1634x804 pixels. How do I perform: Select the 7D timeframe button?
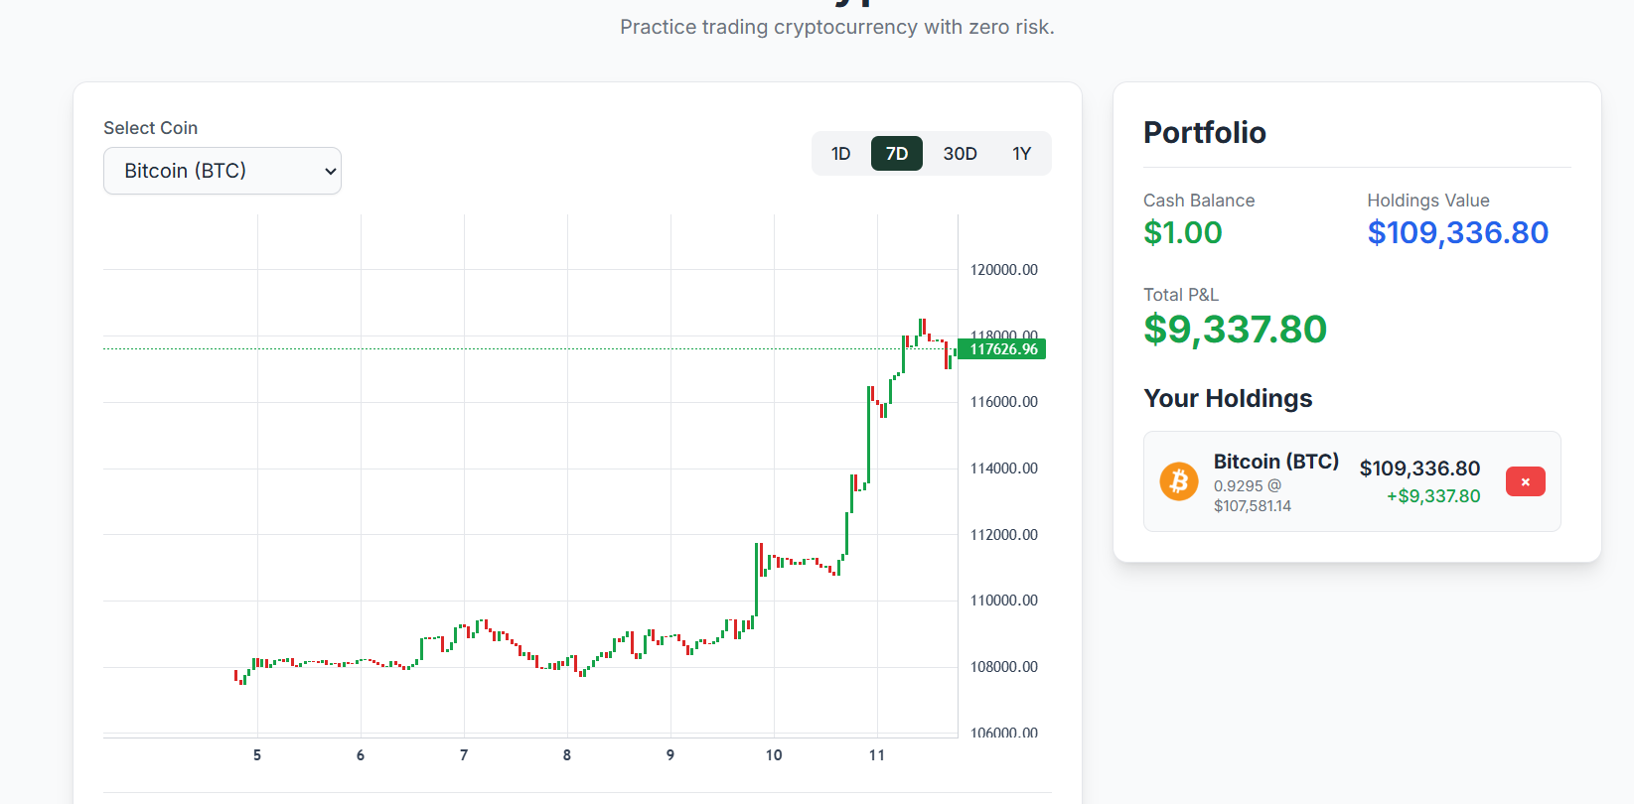click(897, 154)
